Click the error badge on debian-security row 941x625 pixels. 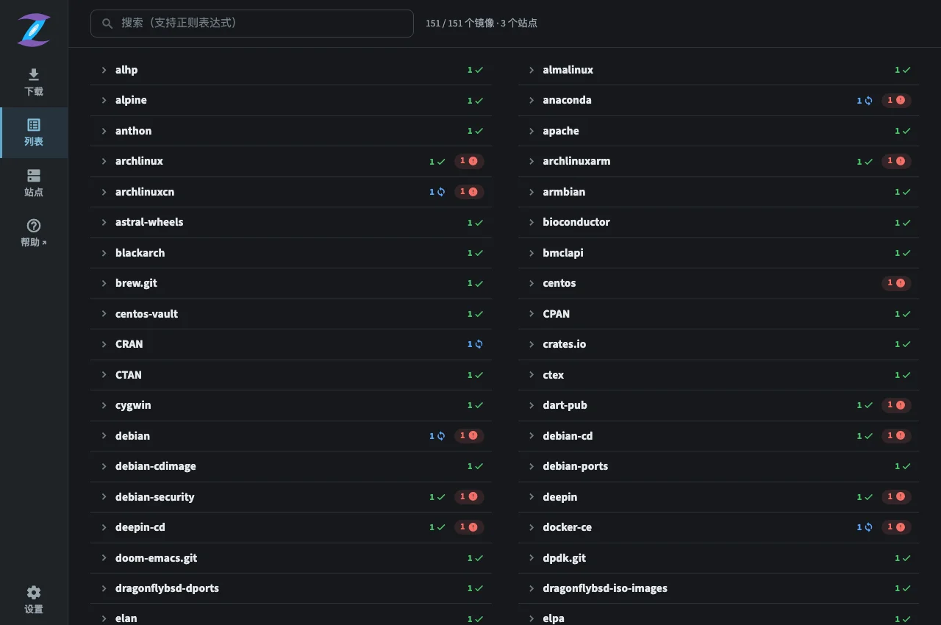click(x=469, y=497)
